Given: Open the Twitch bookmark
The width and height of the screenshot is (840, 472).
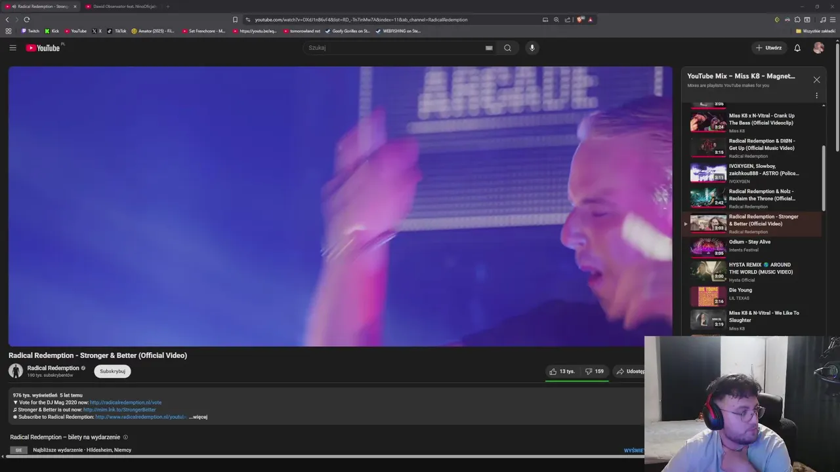Looking at the screenshot, I should point(30,31).
